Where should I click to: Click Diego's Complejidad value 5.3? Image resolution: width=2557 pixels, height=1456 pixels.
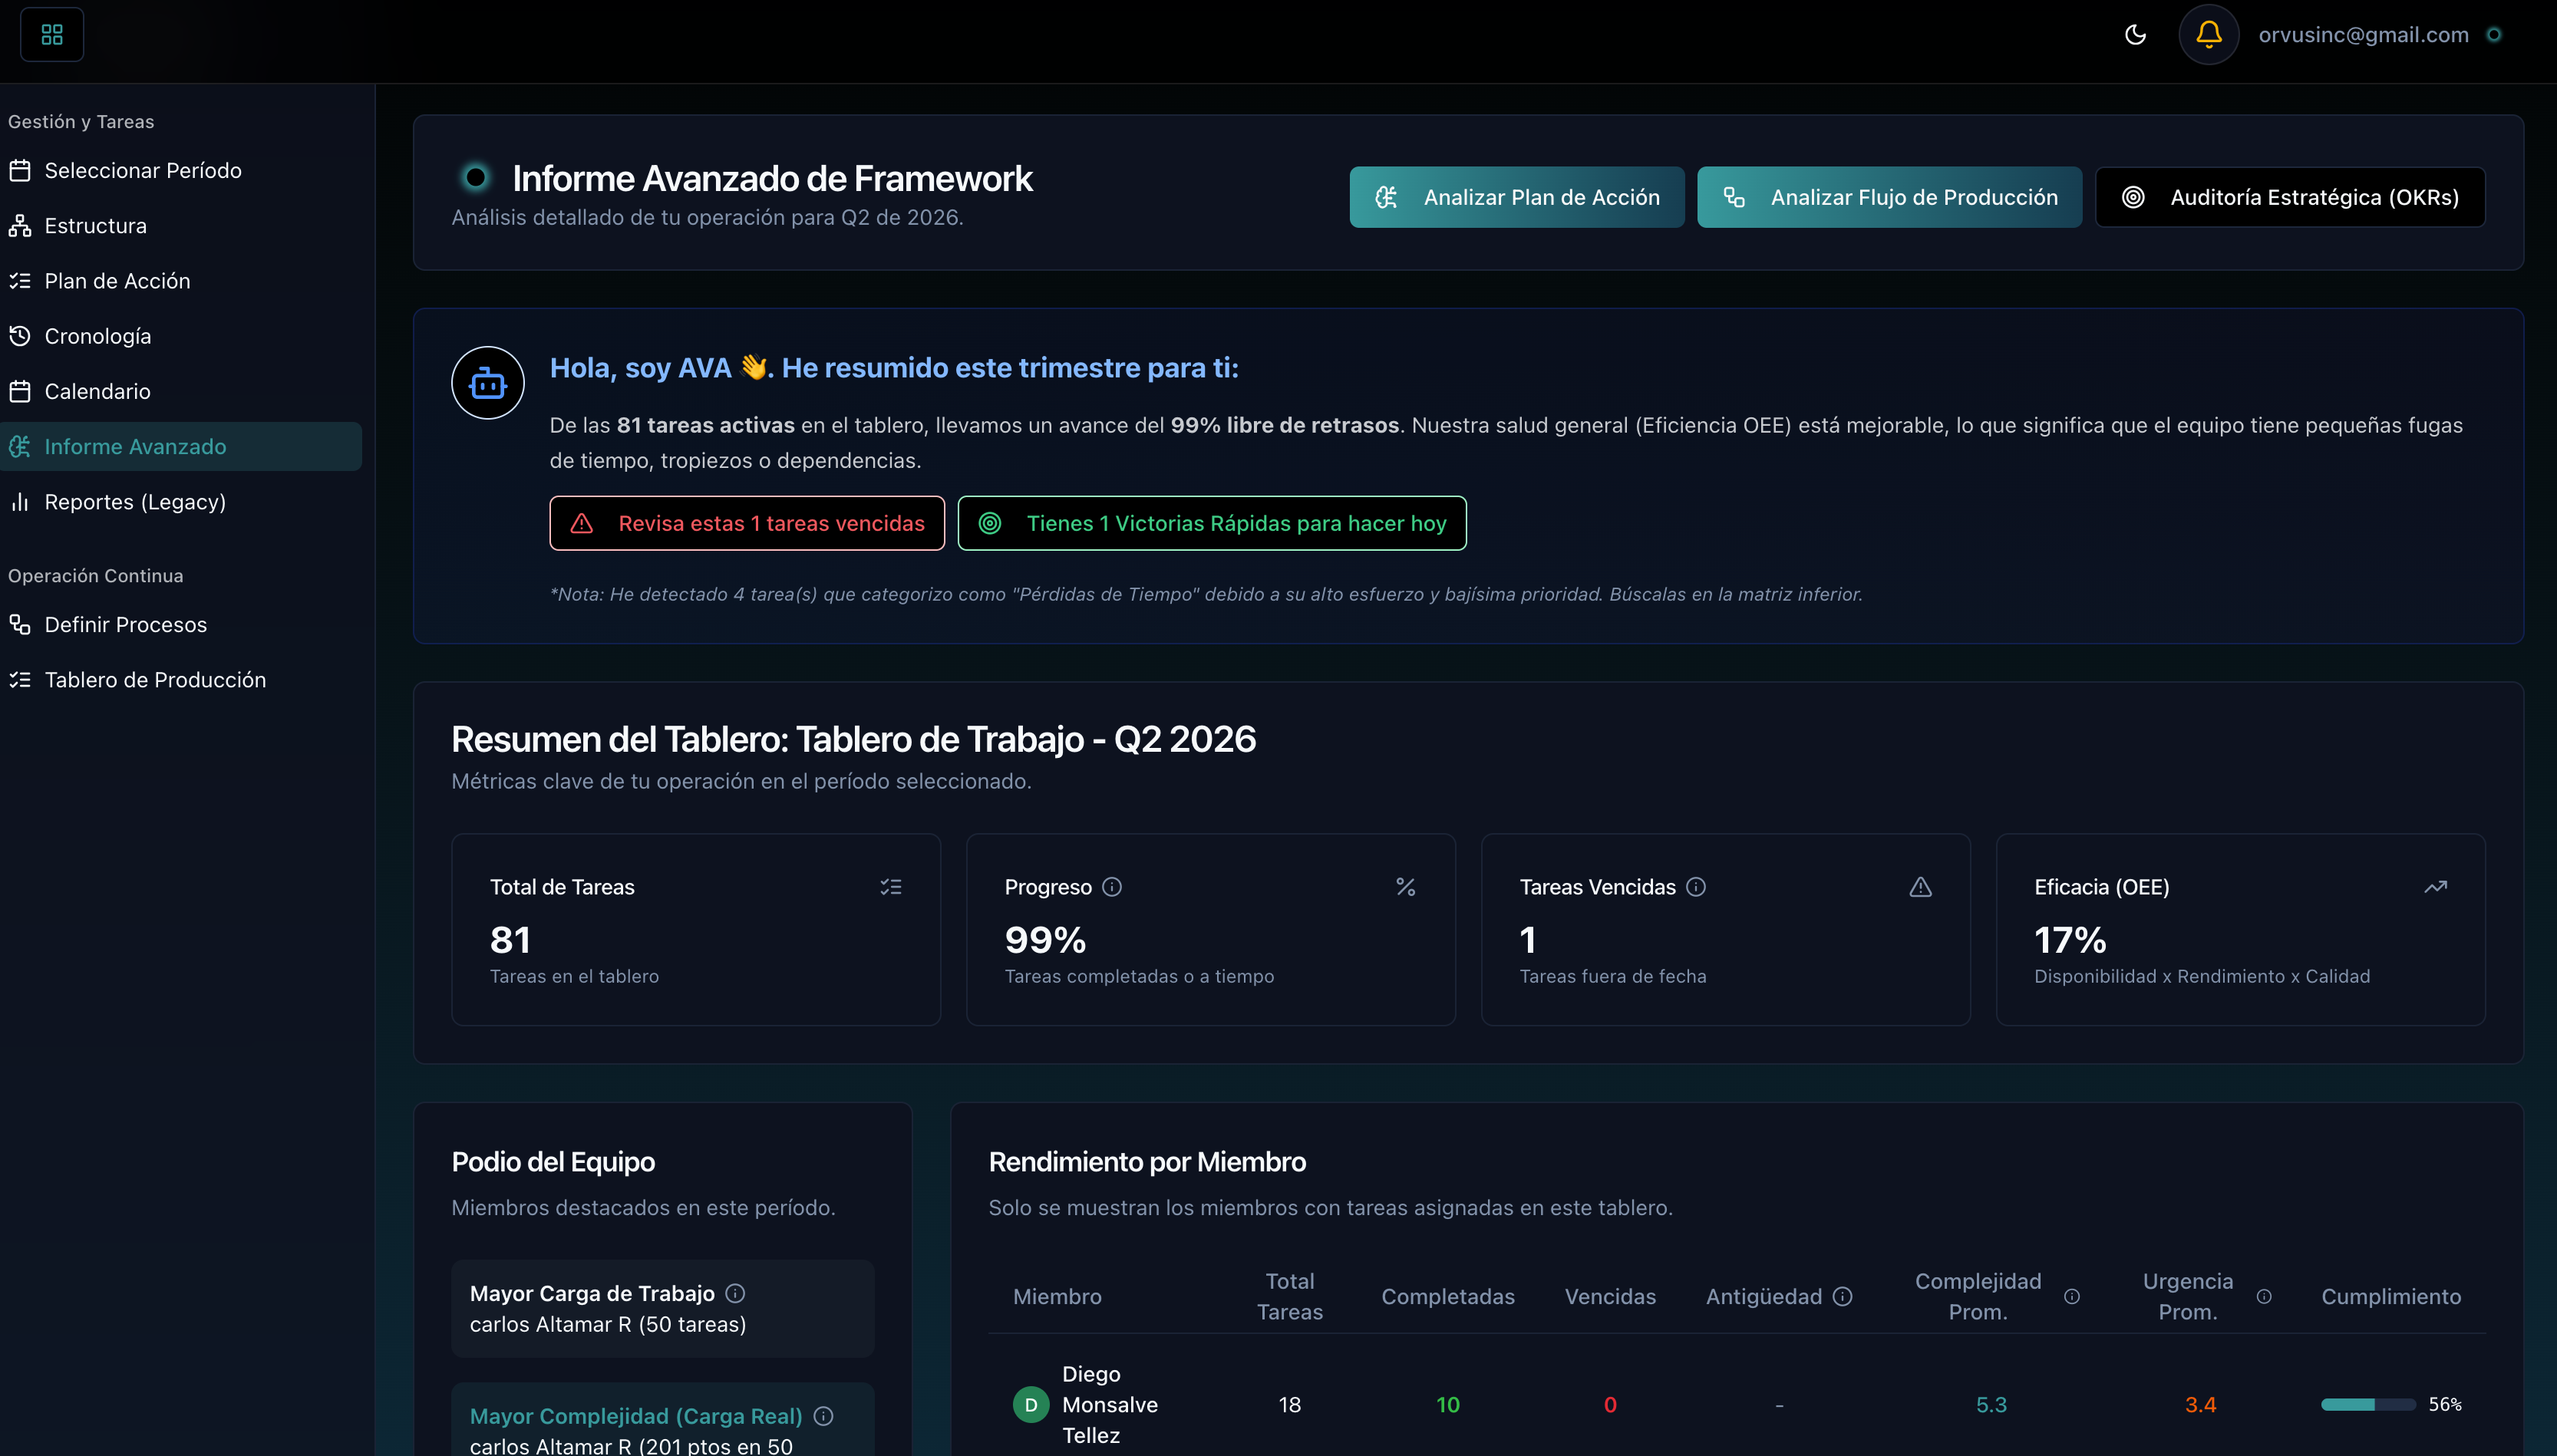point(1991,1405)
